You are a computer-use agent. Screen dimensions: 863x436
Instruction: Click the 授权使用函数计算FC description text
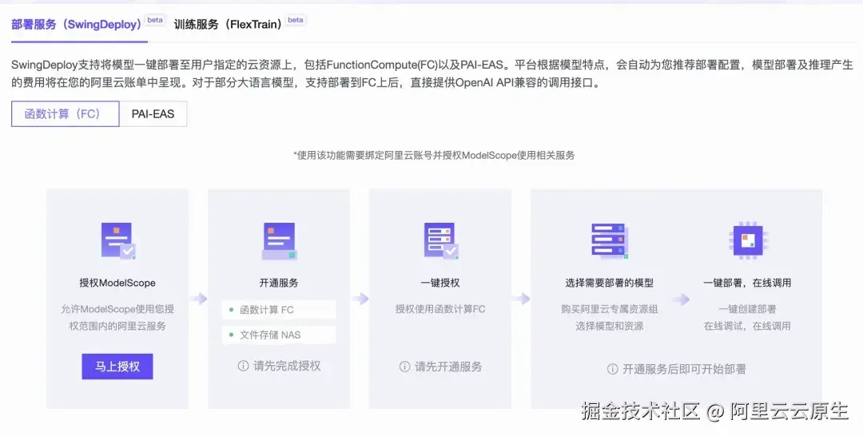440,309
